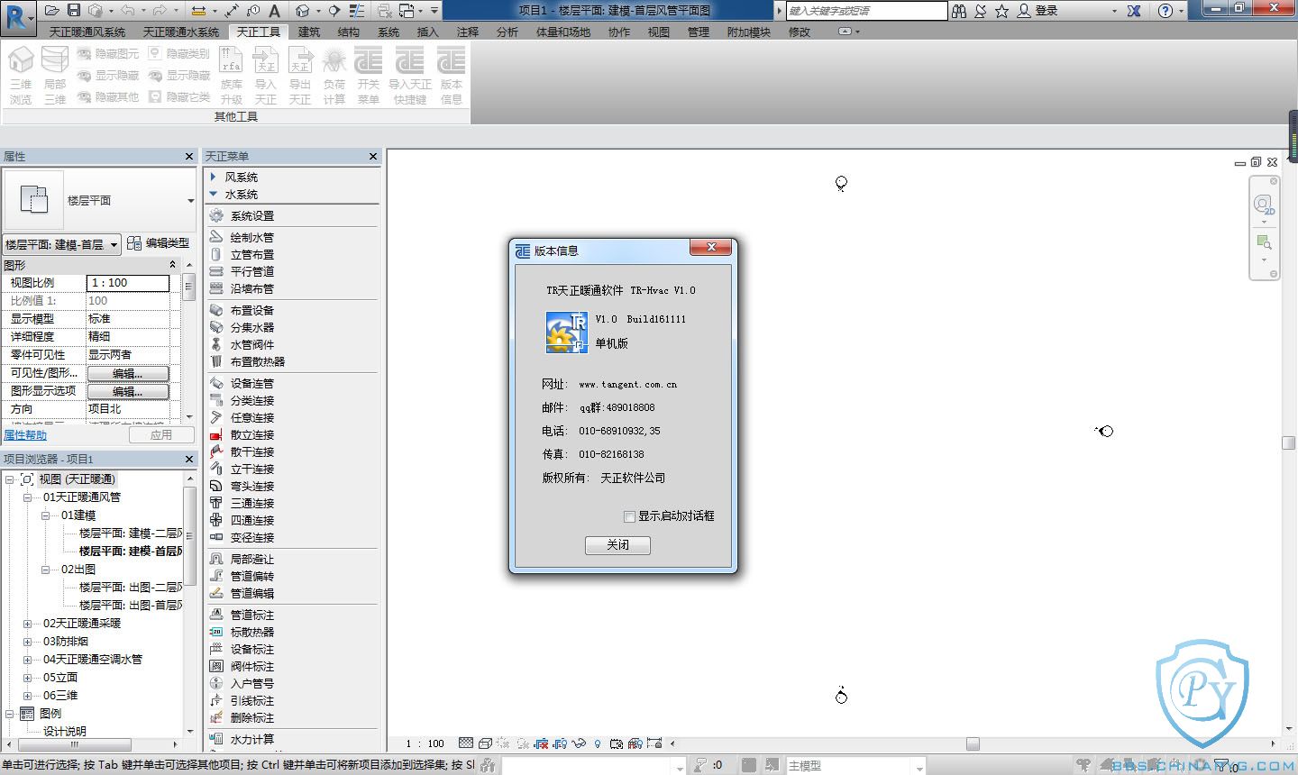1298x775 pixels.
Task: Collapse the 水系统 menu section
Action: point(214,194)
